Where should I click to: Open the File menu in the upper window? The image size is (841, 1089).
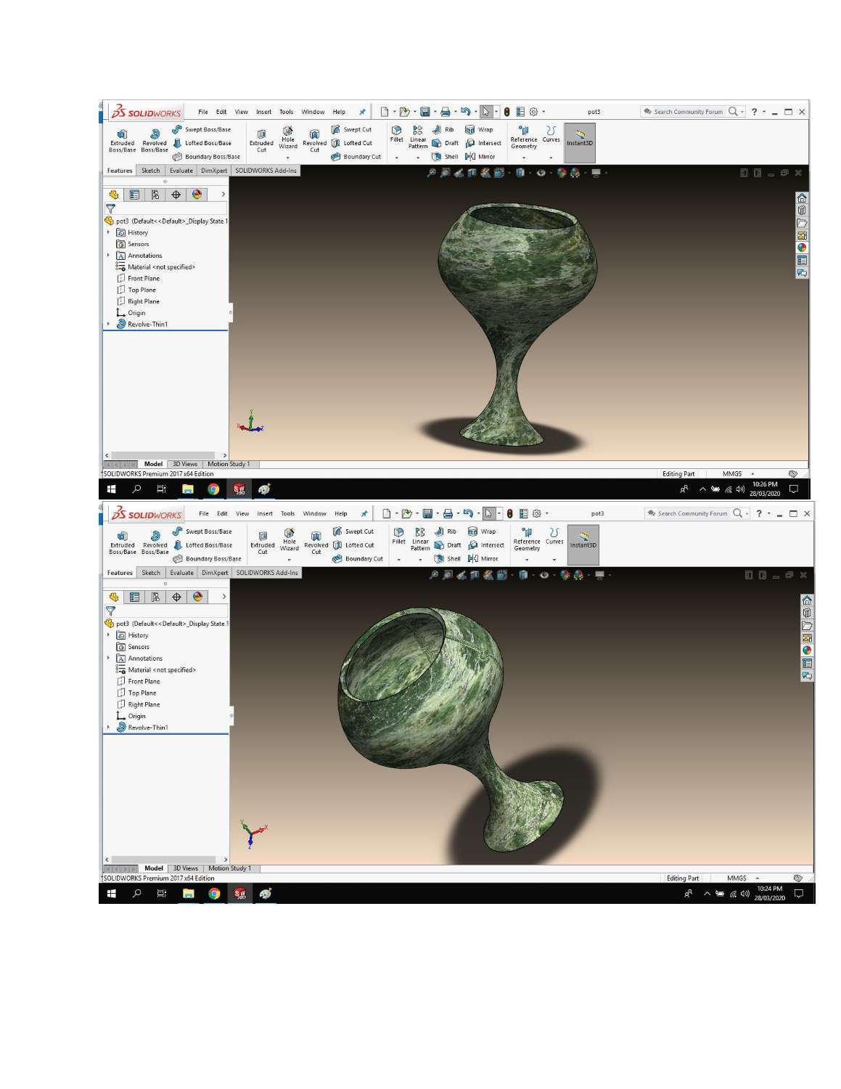(x=203, y=112)
